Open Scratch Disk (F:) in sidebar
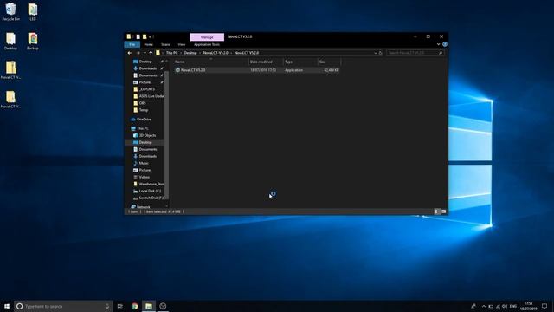The image size is (554, 312). click(151, 198)
